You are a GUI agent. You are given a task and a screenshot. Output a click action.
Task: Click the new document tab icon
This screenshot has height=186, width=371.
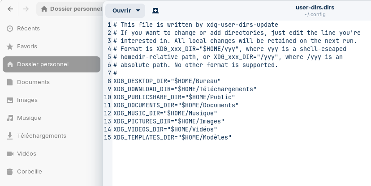[x=155, y=11]
